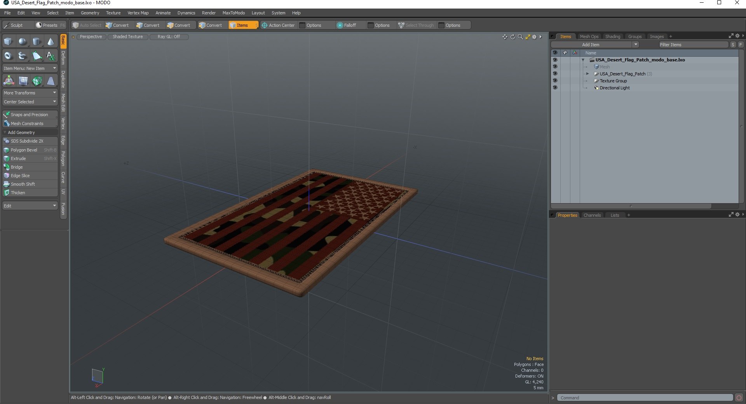Screen dimensions: 746x404
Task: Click the Presets button
Action: 50,25
